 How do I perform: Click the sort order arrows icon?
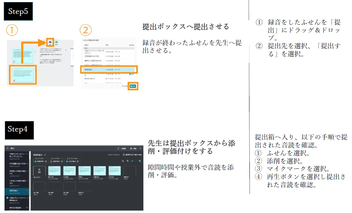[x=122, y=161]
